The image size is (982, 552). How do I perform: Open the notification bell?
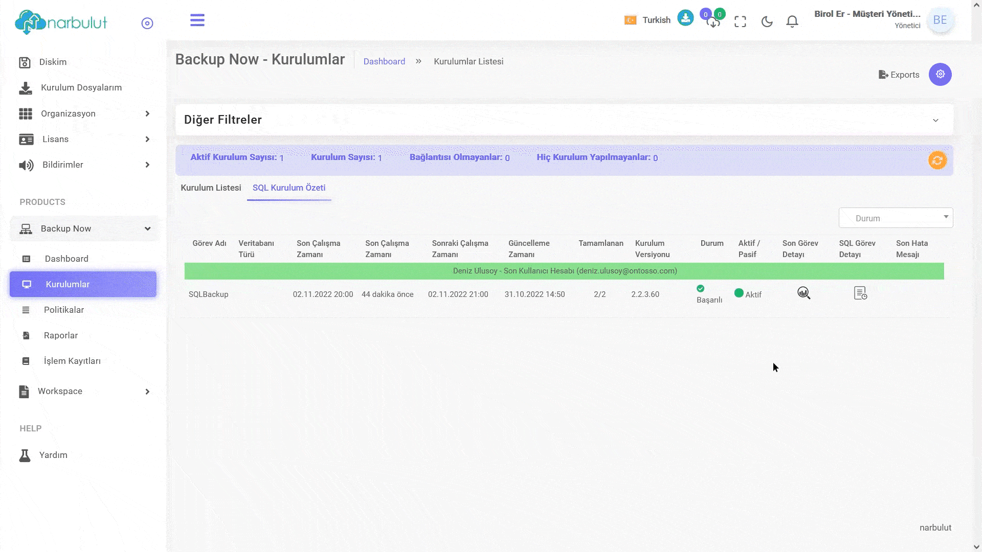tap(792, 21)
